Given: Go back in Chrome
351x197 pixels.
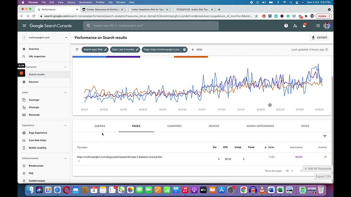Looking at the screenshot, I should (x=22, y=16).
